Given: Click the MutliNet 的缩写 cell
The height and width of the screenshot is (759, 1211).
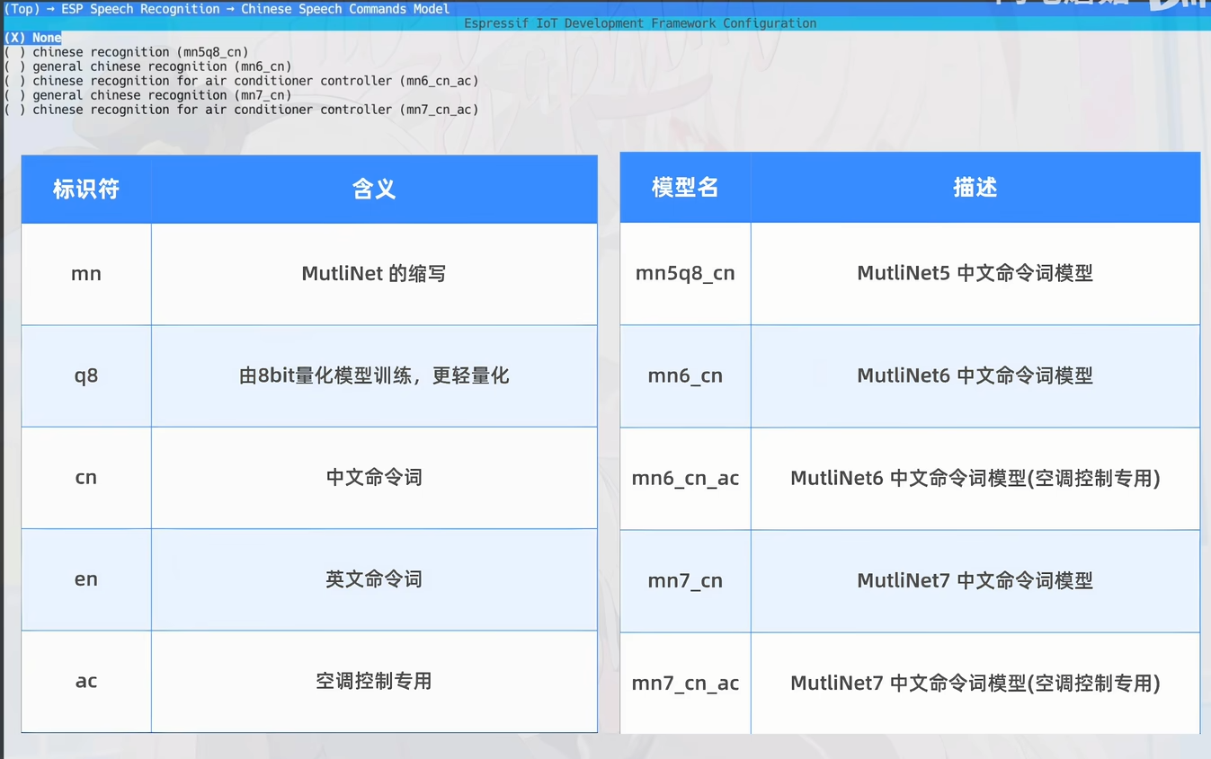Looking at the screenshot, I should coord(374,274).
